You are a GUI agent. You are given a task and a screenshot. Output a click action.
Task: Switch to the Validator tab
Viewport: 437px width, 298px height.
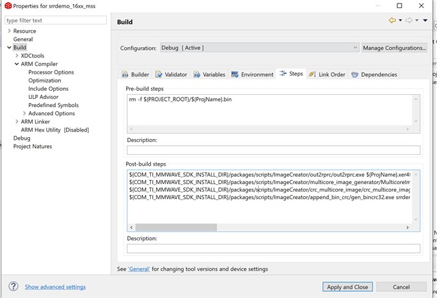[171, 74]
